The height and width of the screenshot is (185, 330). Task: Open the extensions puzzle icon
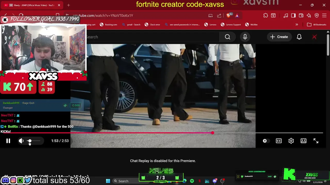click(x=266, y=15)
